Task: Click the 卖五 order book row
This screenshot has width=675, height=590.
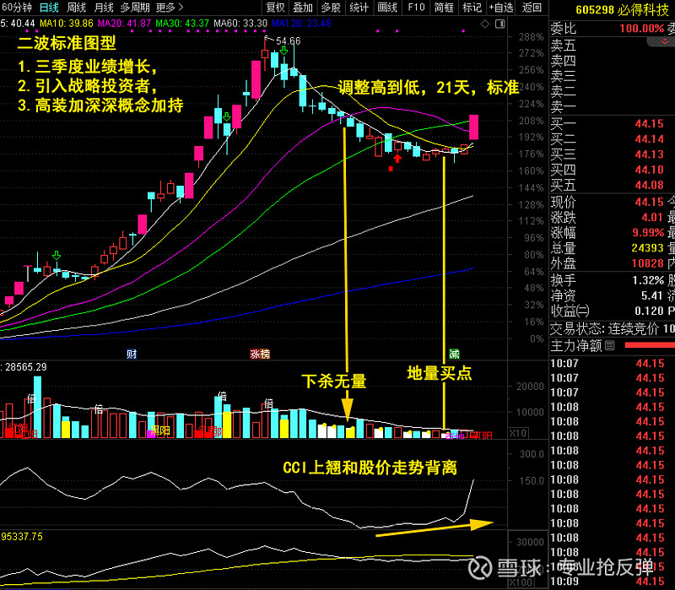Action: [613, 45]
